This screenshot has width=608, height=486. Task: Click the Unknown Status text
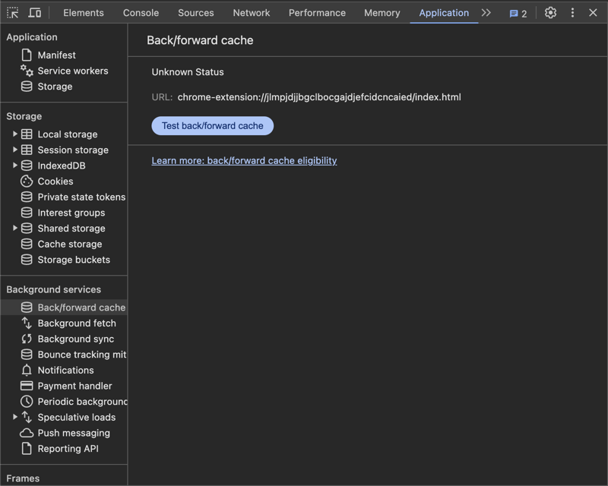point(188,71)
